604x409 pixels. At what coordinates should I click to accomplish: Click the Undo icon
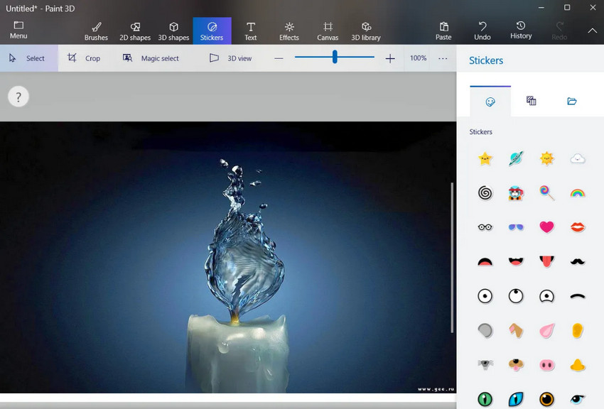[x=482, y=30]
